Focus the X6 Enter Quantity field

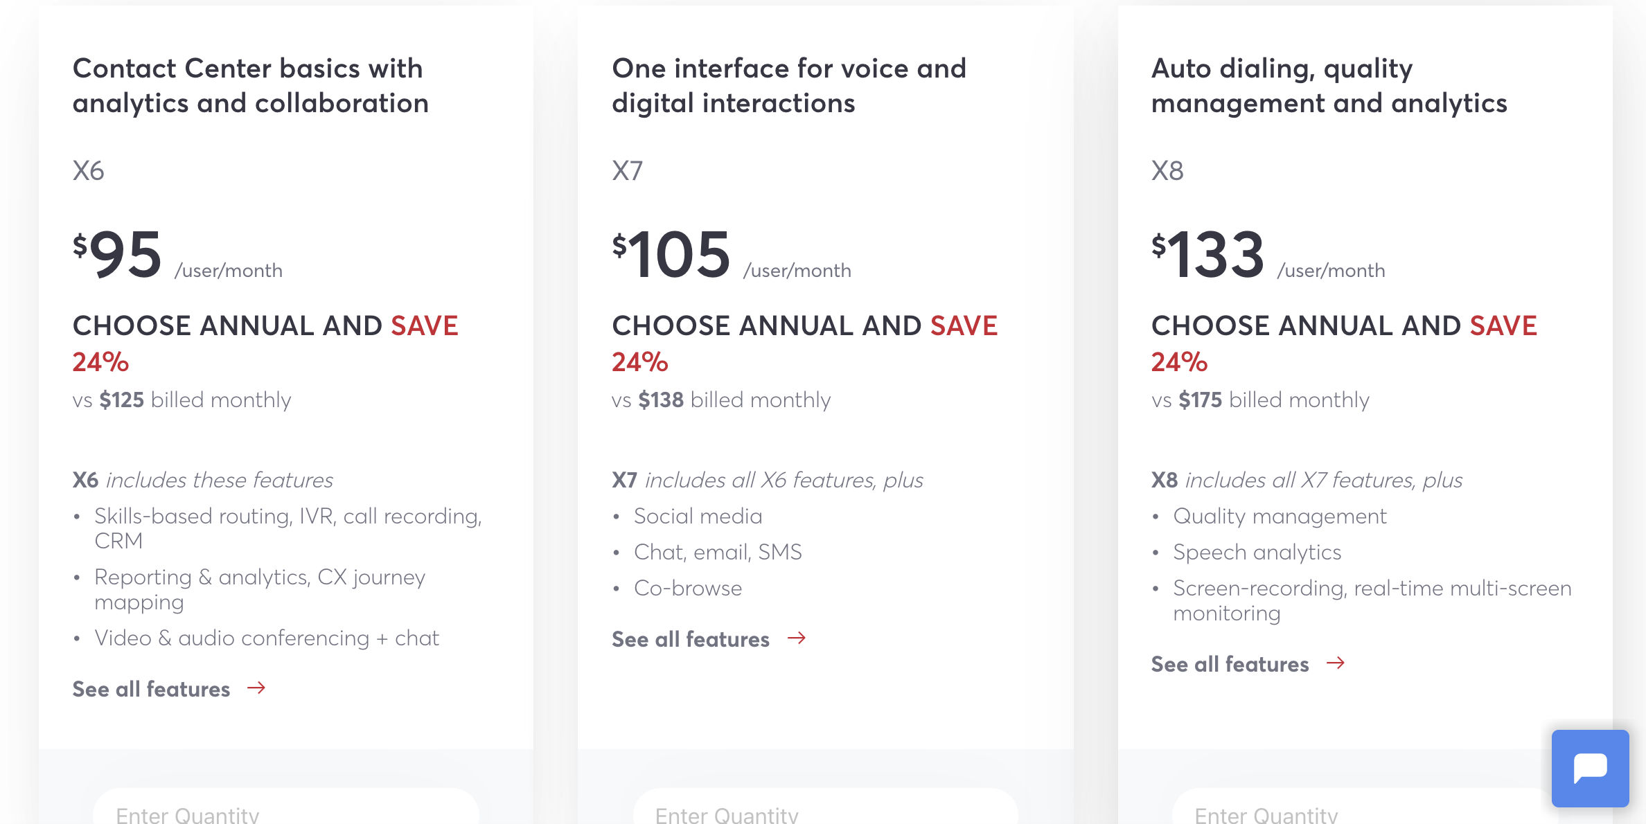coord(286,807)
